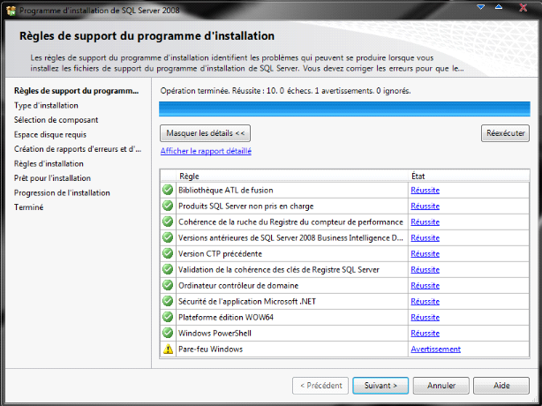This screenshot has height=406, width=542.
Task: Select Type d'installation step in sidebar
Action: coord(46,105)
